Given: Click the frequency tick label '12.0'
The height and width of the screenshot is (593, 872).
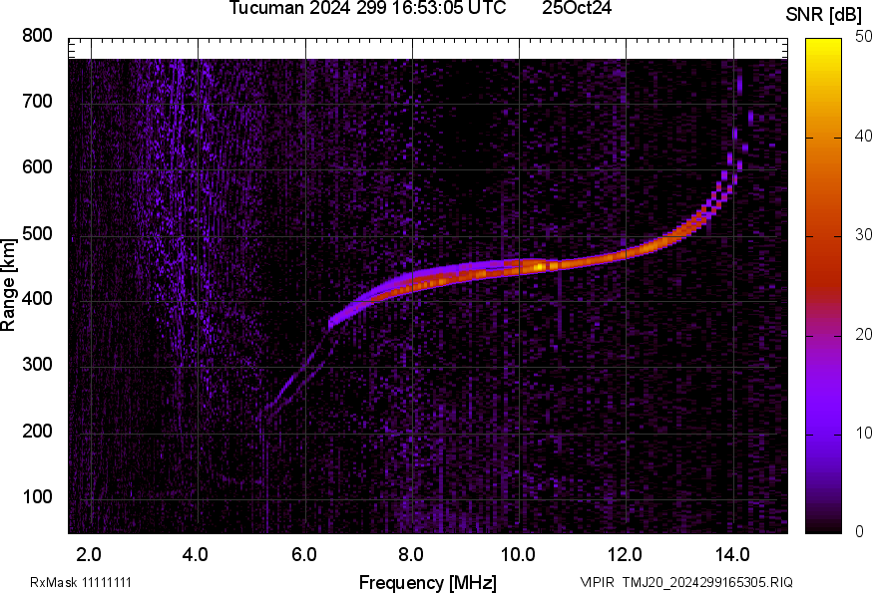Looking at the screenshot, I should tap(626, 555).
